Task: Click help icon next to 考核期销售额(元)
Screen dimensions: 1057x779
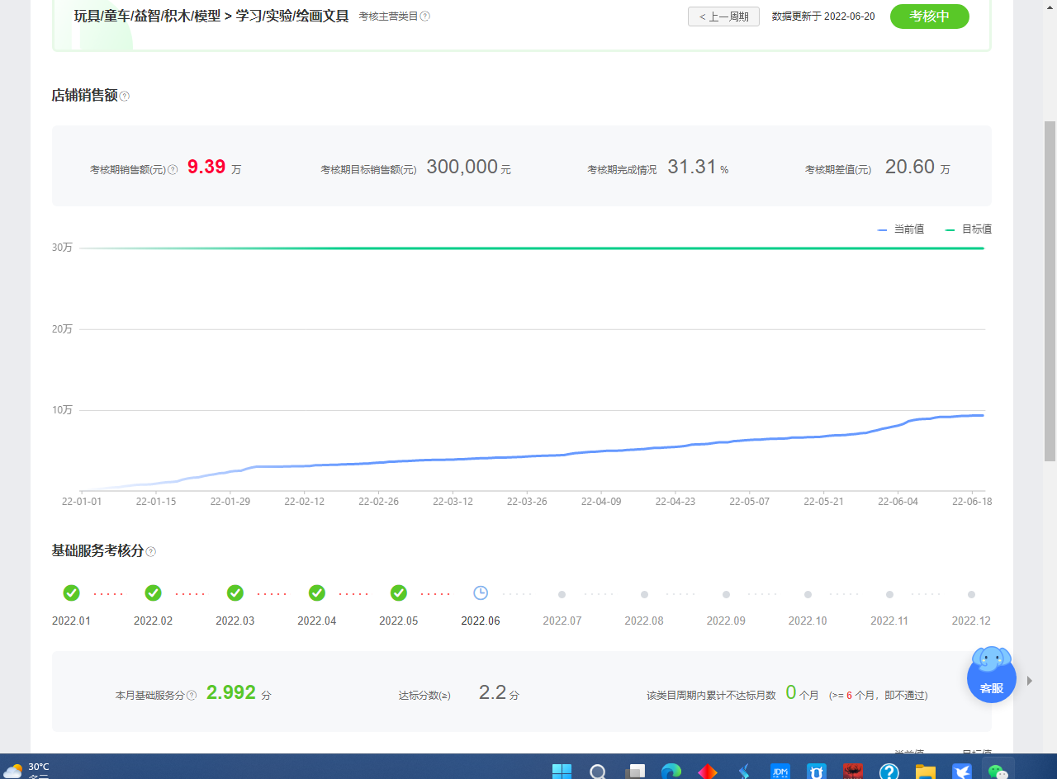Action: (173, 169)
